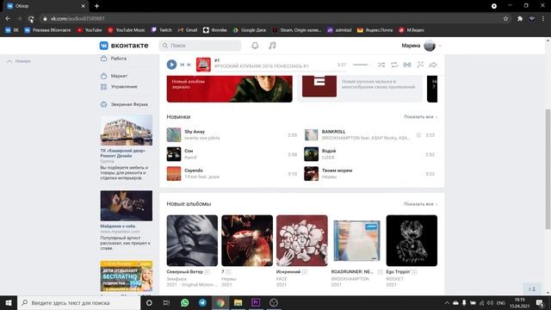551x310 pixels.
Task: Open a new browser tab
Action: 96,6
